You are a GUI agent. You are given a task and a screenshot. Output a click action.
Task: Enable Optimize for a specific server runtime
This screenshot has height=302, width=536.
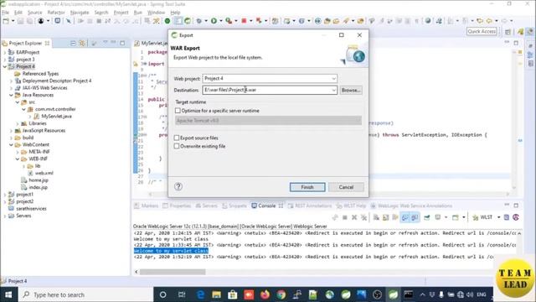pyautogui.click(x=178, y=111)
